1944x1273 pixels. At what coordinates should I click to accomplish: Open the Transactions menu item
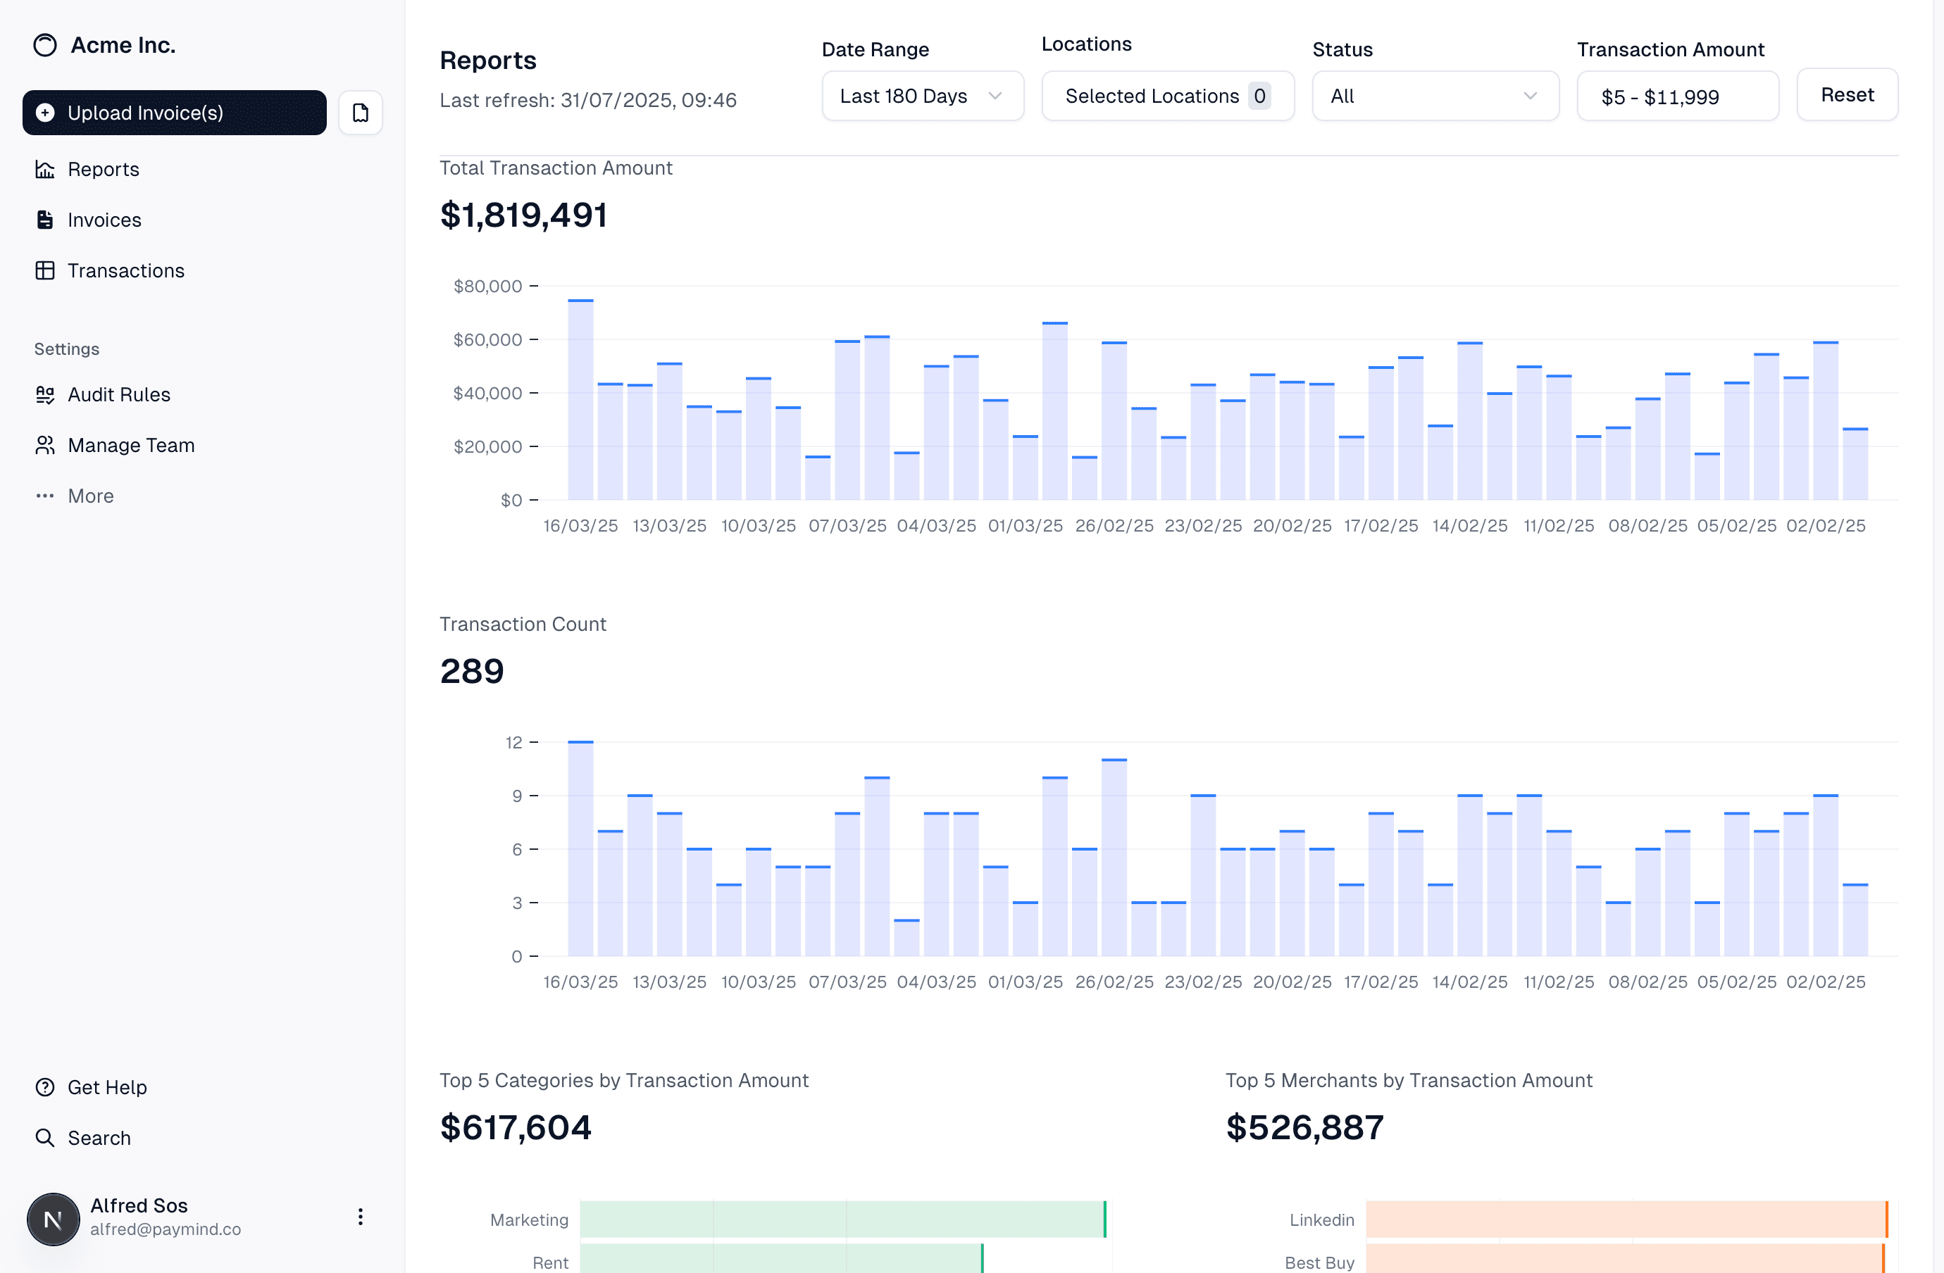(126, 270)
